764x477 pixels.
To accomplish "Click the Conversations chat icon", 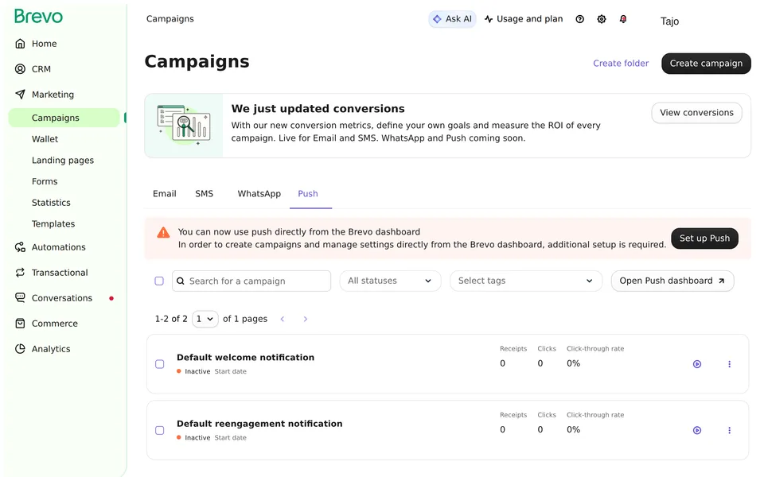I will tap(20, 298).
